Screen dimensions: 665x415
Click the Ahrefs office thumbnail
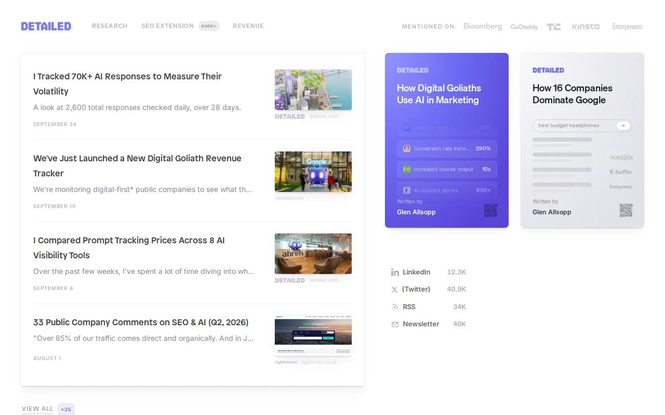[x=313, y=254]
